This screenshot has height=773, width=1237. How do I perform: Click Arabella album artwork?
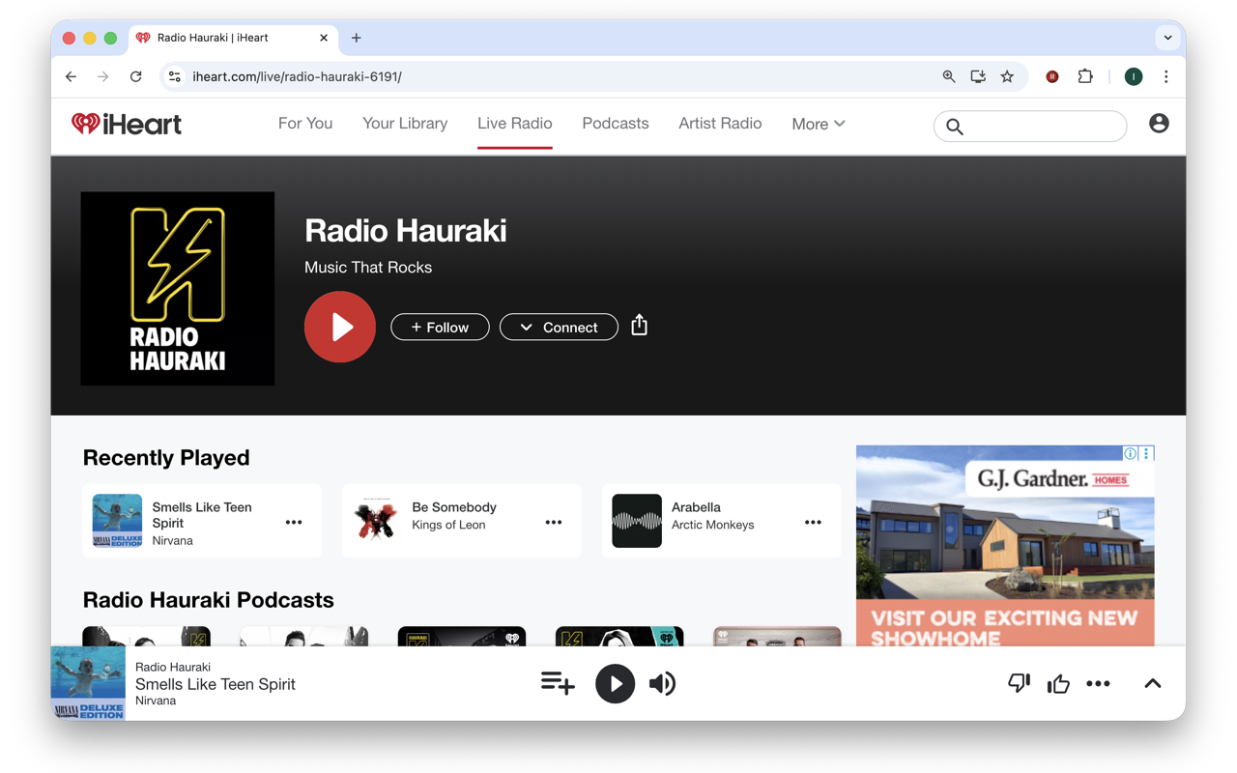(637, 521)
